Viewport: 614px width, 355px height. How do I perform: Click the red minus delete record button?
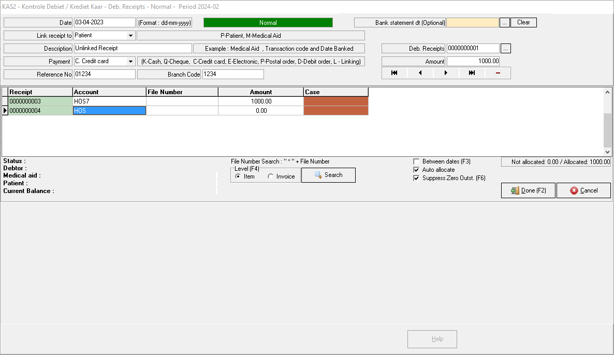498,73
